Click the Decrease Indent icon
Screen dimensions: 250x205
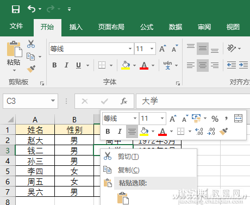tap(232, 65)
